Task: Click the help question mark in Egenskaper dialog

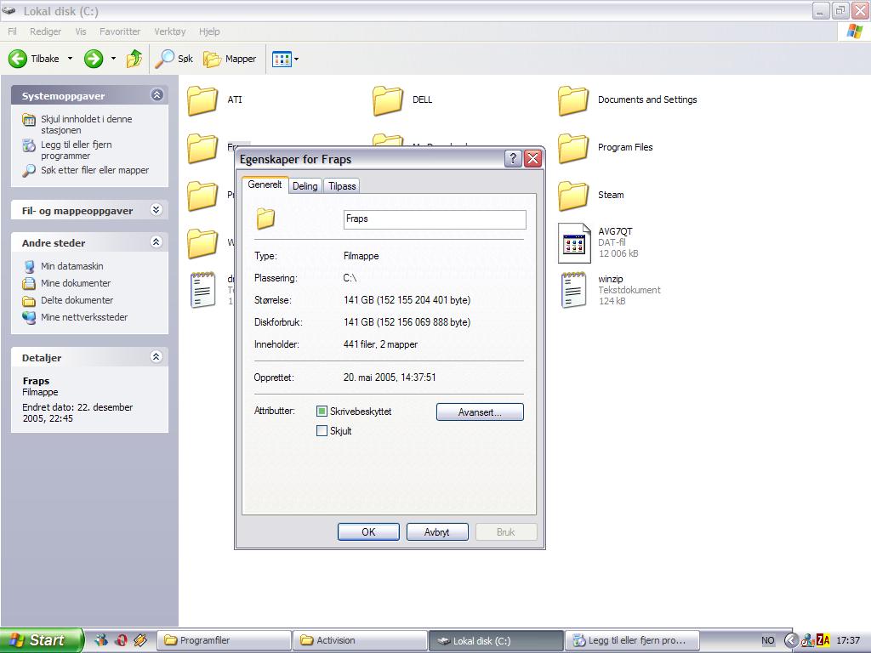Action: (513, 159)
